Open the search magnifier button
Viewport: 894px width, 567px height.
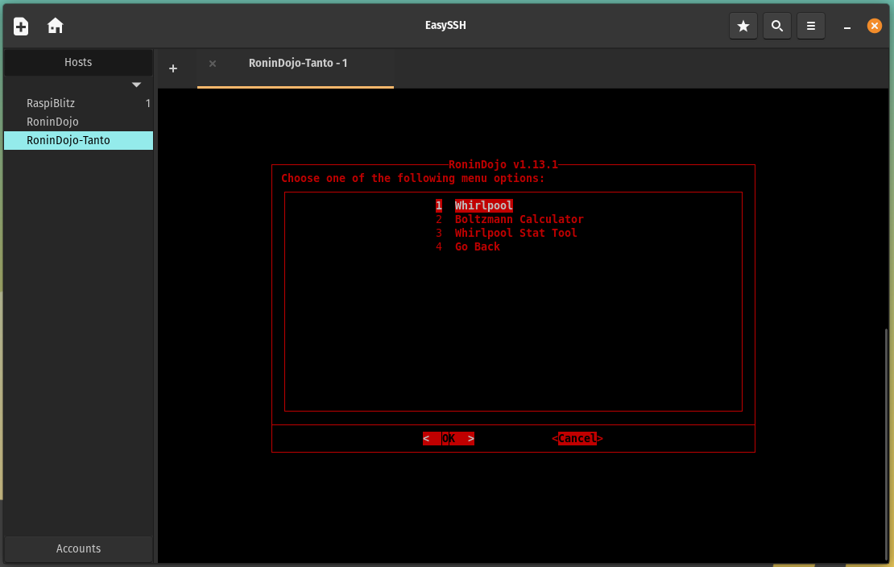(776, 26)
